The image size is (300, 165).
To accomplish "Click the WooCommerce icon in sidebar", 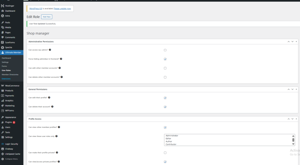I will (x=3, y=86).
